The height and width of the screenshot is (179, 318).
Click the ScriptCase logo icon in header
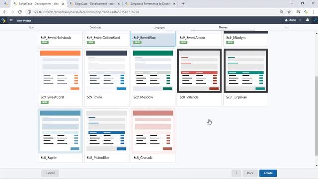(3, 20)
